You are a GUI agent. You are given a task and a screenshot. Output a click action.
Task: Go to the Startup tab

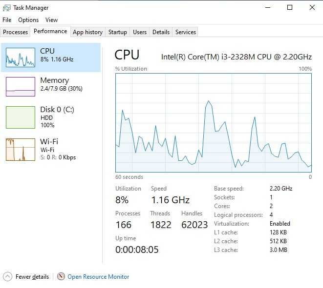coord(118,32)
